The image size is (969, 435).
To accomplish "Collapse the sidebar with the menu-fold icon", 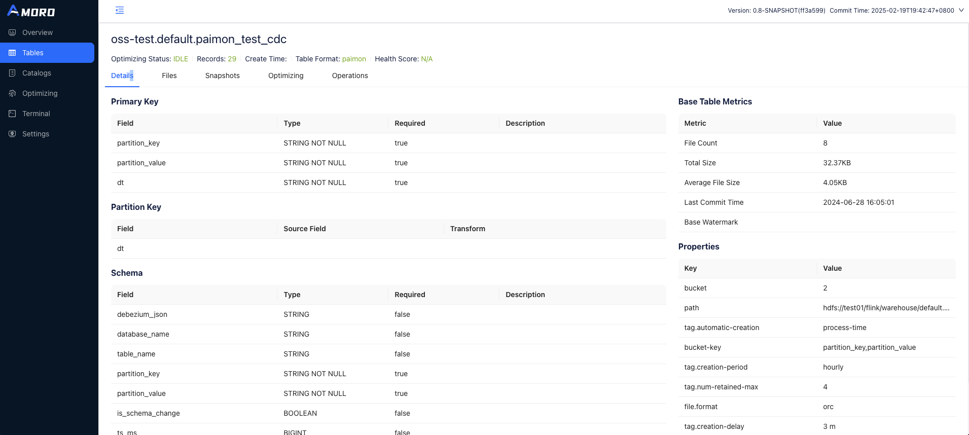I will coord(120,10).
